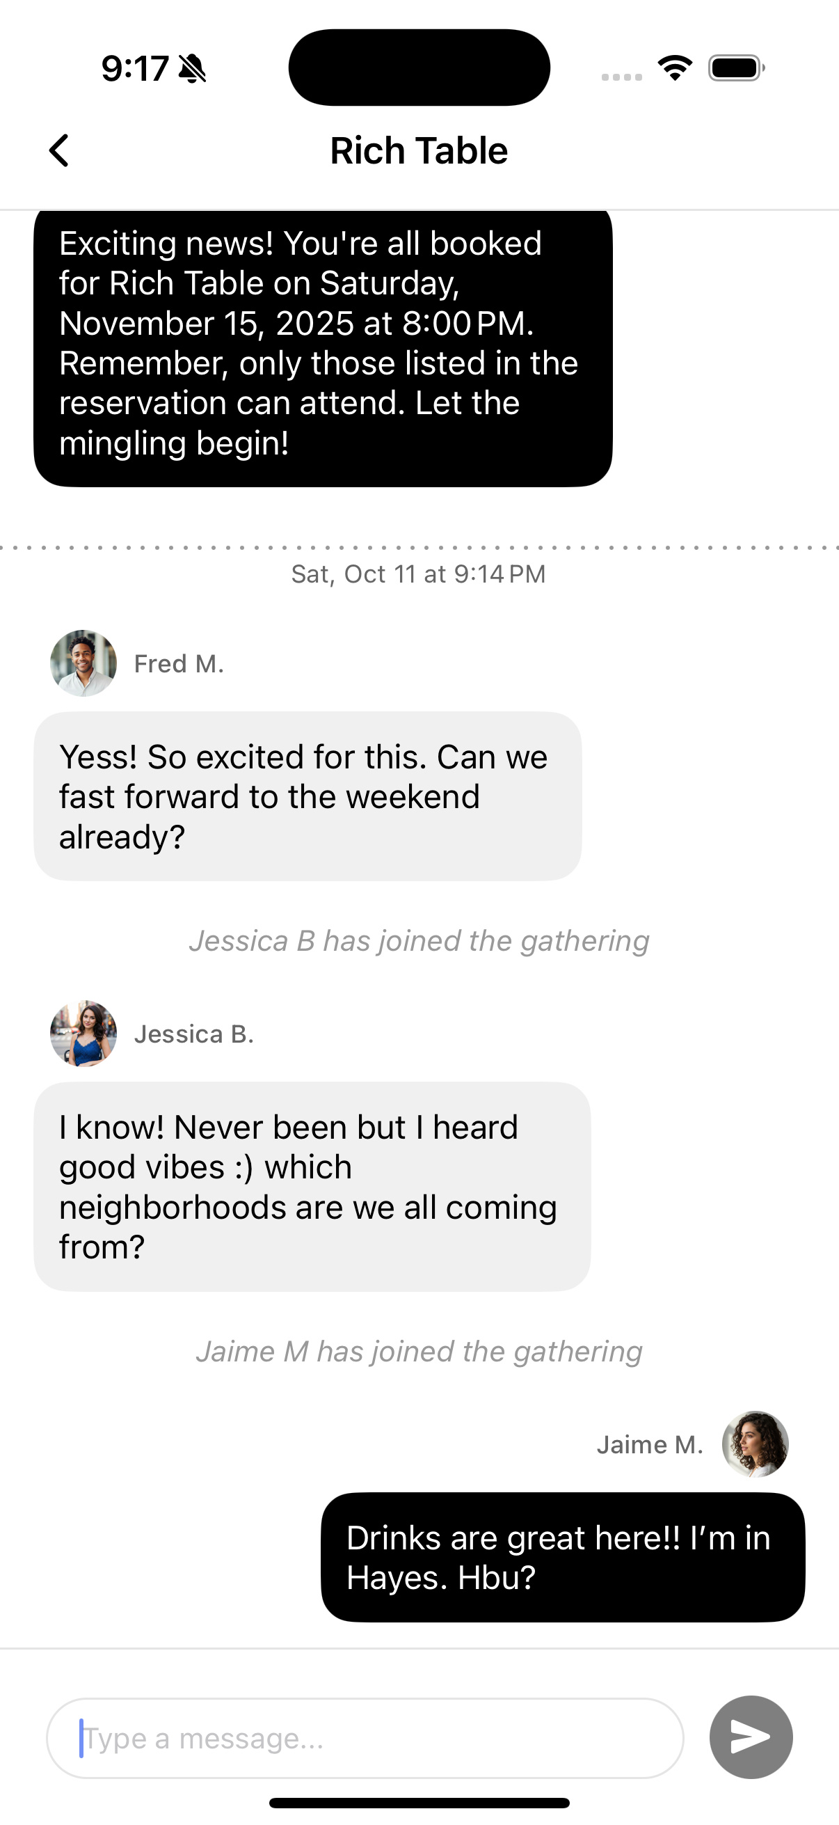
Task: Open Jessica B.'s avatar photo
Action: (x=83, y=1034)
